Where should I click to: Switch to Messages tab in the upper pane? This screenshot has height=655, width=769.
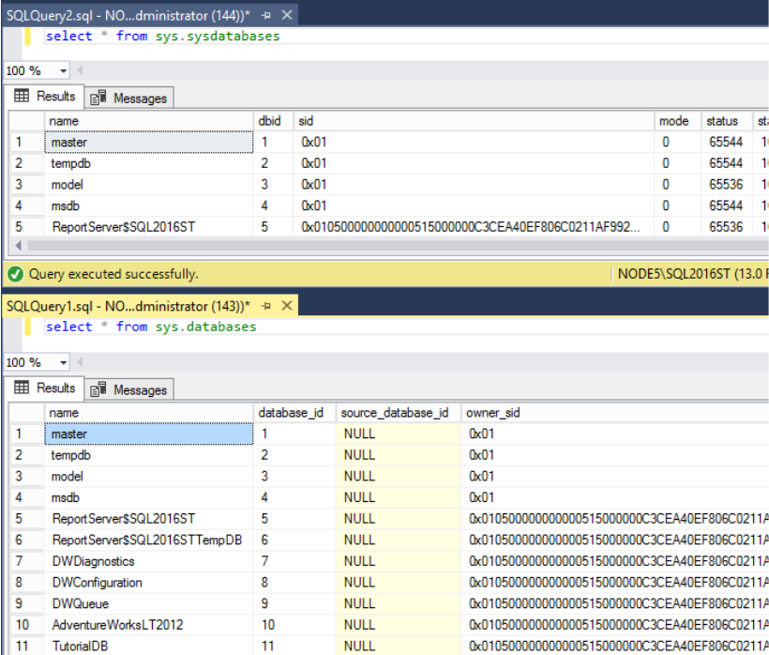[x=130, y=98]
